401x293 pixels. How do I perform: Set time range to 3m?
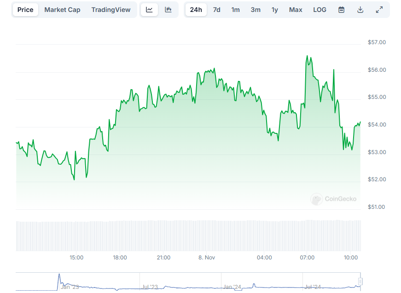pos(256,10)
